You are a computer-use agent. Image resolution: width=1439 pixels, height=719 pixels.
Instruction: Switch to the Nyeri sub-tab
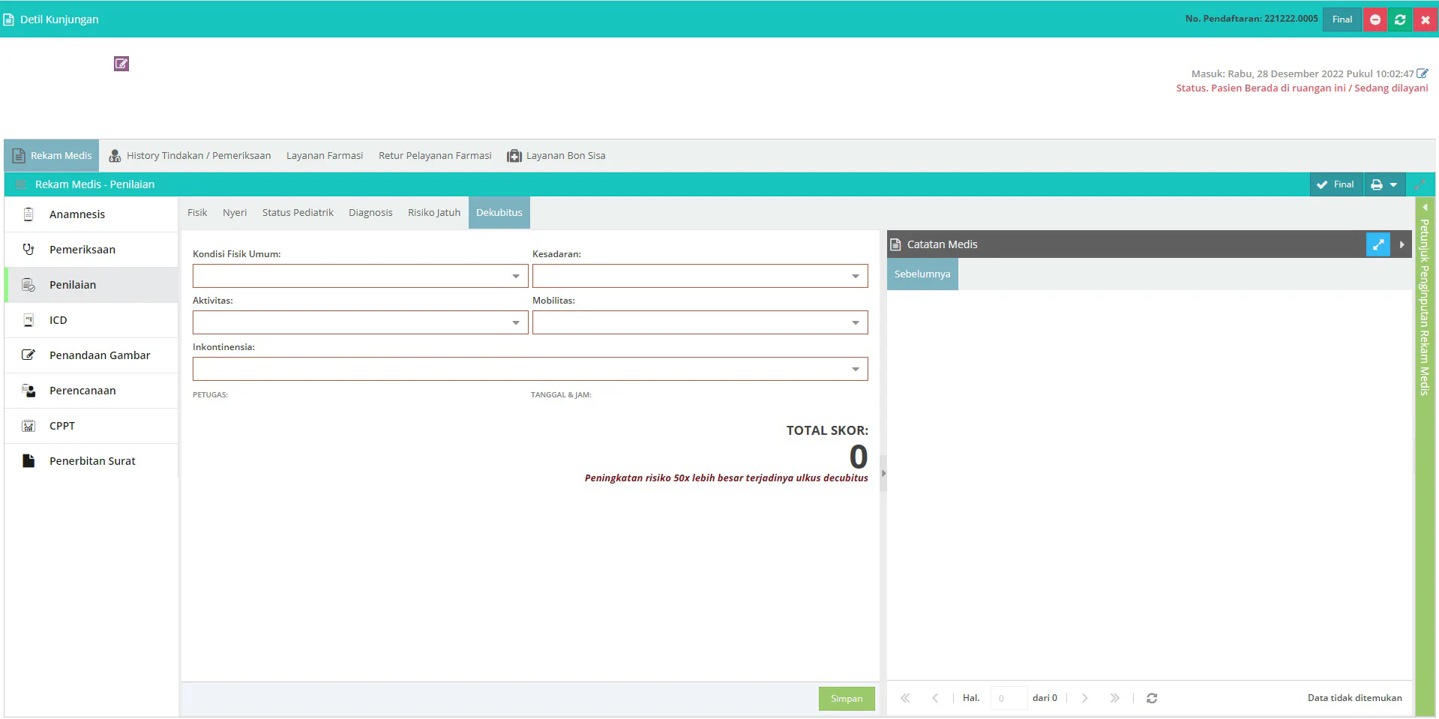click(235, 213)
